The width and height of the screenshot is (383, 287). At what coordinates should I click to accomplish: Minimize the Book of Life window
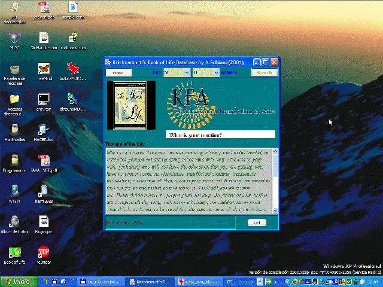point(256,62)
